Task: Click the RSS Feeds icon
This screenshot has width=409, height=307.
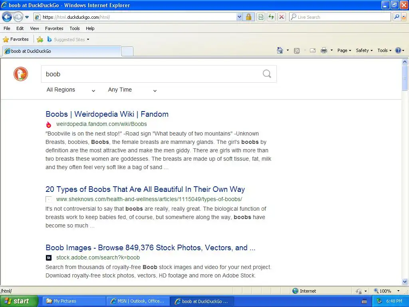Action: tap(297, 51)
